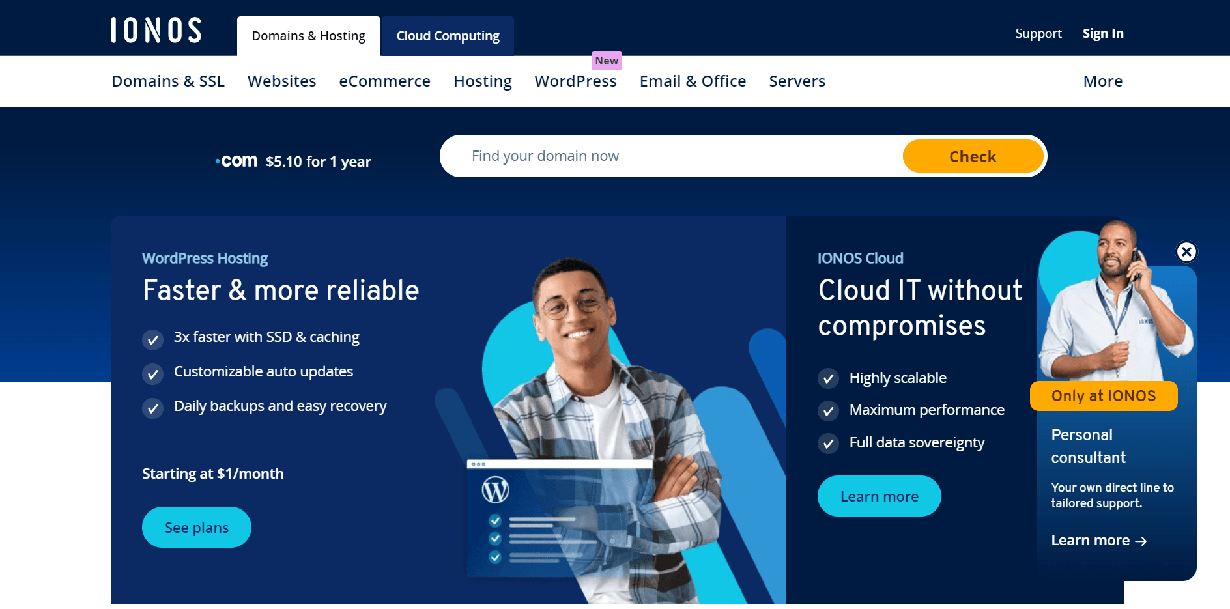Switch to Cloud Computing tab
Screen dimensions: 1230x609
448,36
